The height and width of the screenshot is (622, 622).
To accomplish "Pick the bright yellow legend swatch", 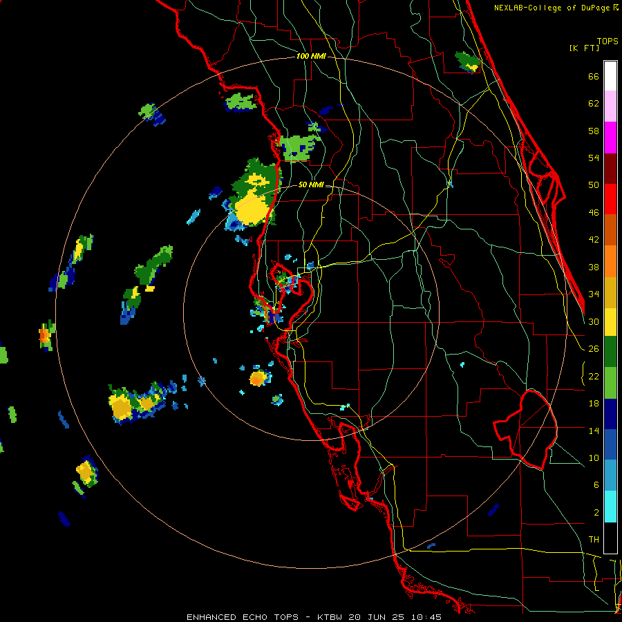I will 610,322.
